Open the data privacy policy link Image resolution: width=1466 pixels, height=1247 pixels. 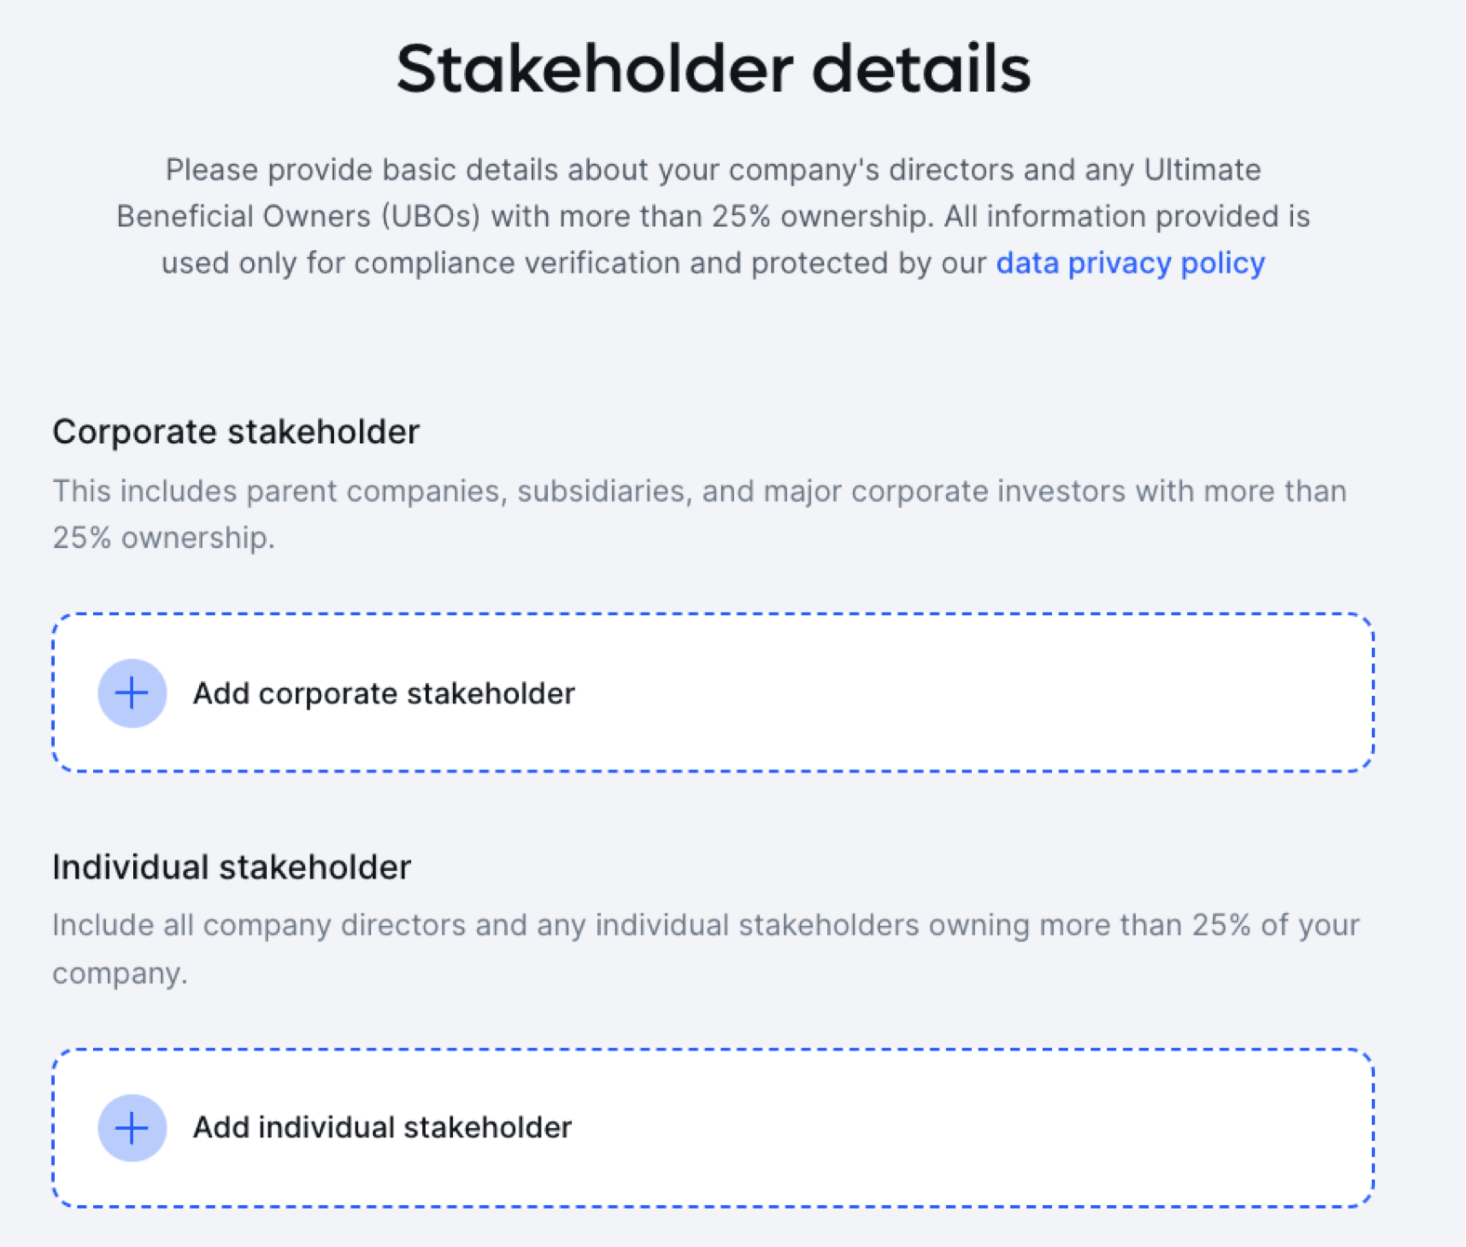point(1130,263)
